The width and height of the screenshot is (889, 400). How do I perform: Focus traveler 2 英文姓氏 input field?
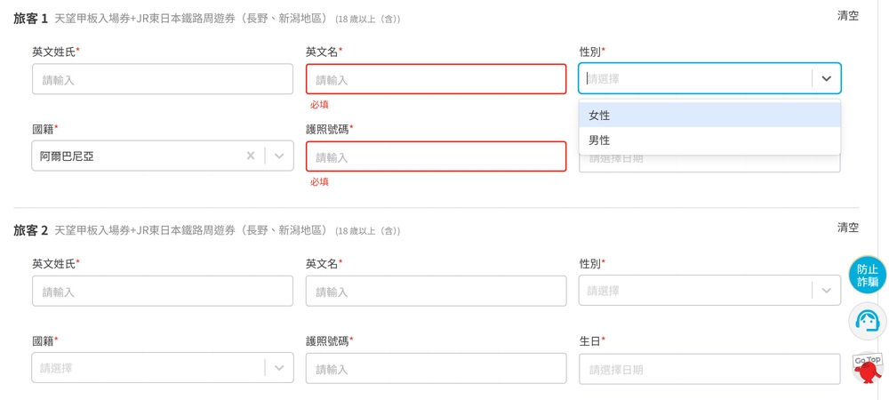162,291
